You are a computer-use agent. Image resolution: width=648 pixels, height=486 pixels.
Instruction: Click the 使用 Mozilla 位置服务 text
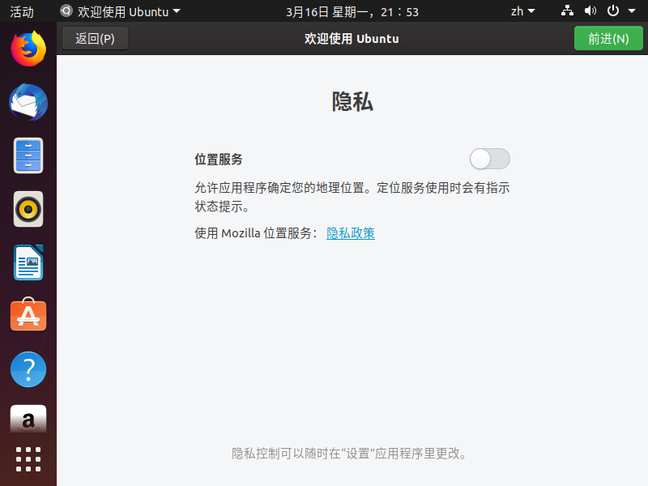(x=256, y=233)
